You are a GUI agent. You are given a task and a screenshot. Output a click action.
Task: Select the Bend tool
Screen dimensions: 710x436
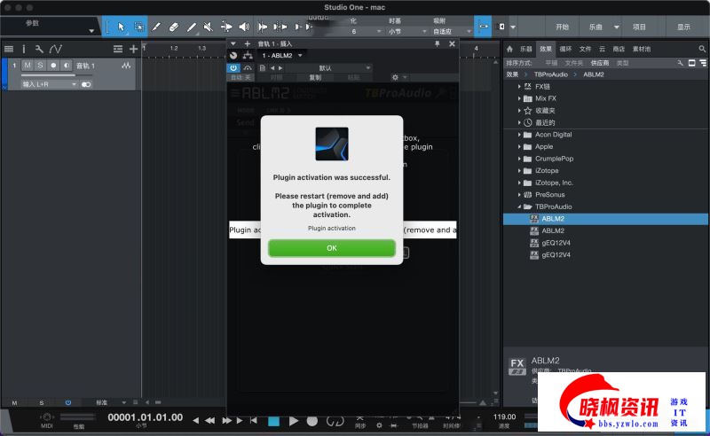[x=226, y=27]
